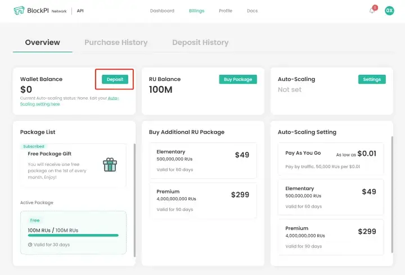Click the Wallet Balance $0 value

26,89
